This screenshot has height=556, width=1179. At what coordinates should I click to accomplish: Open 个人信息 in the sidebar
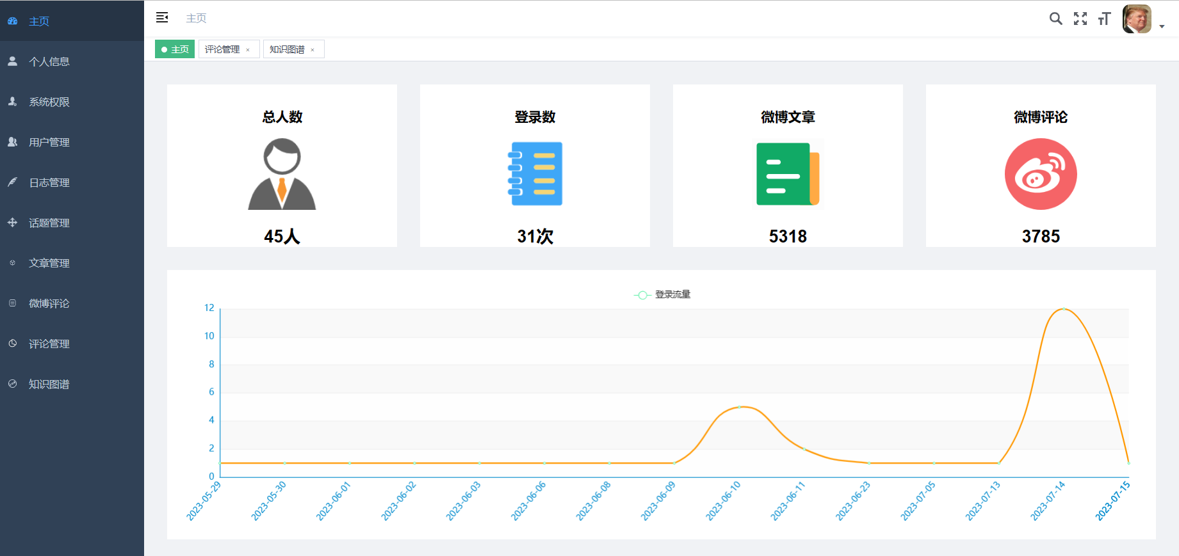[x=72, y=61]
